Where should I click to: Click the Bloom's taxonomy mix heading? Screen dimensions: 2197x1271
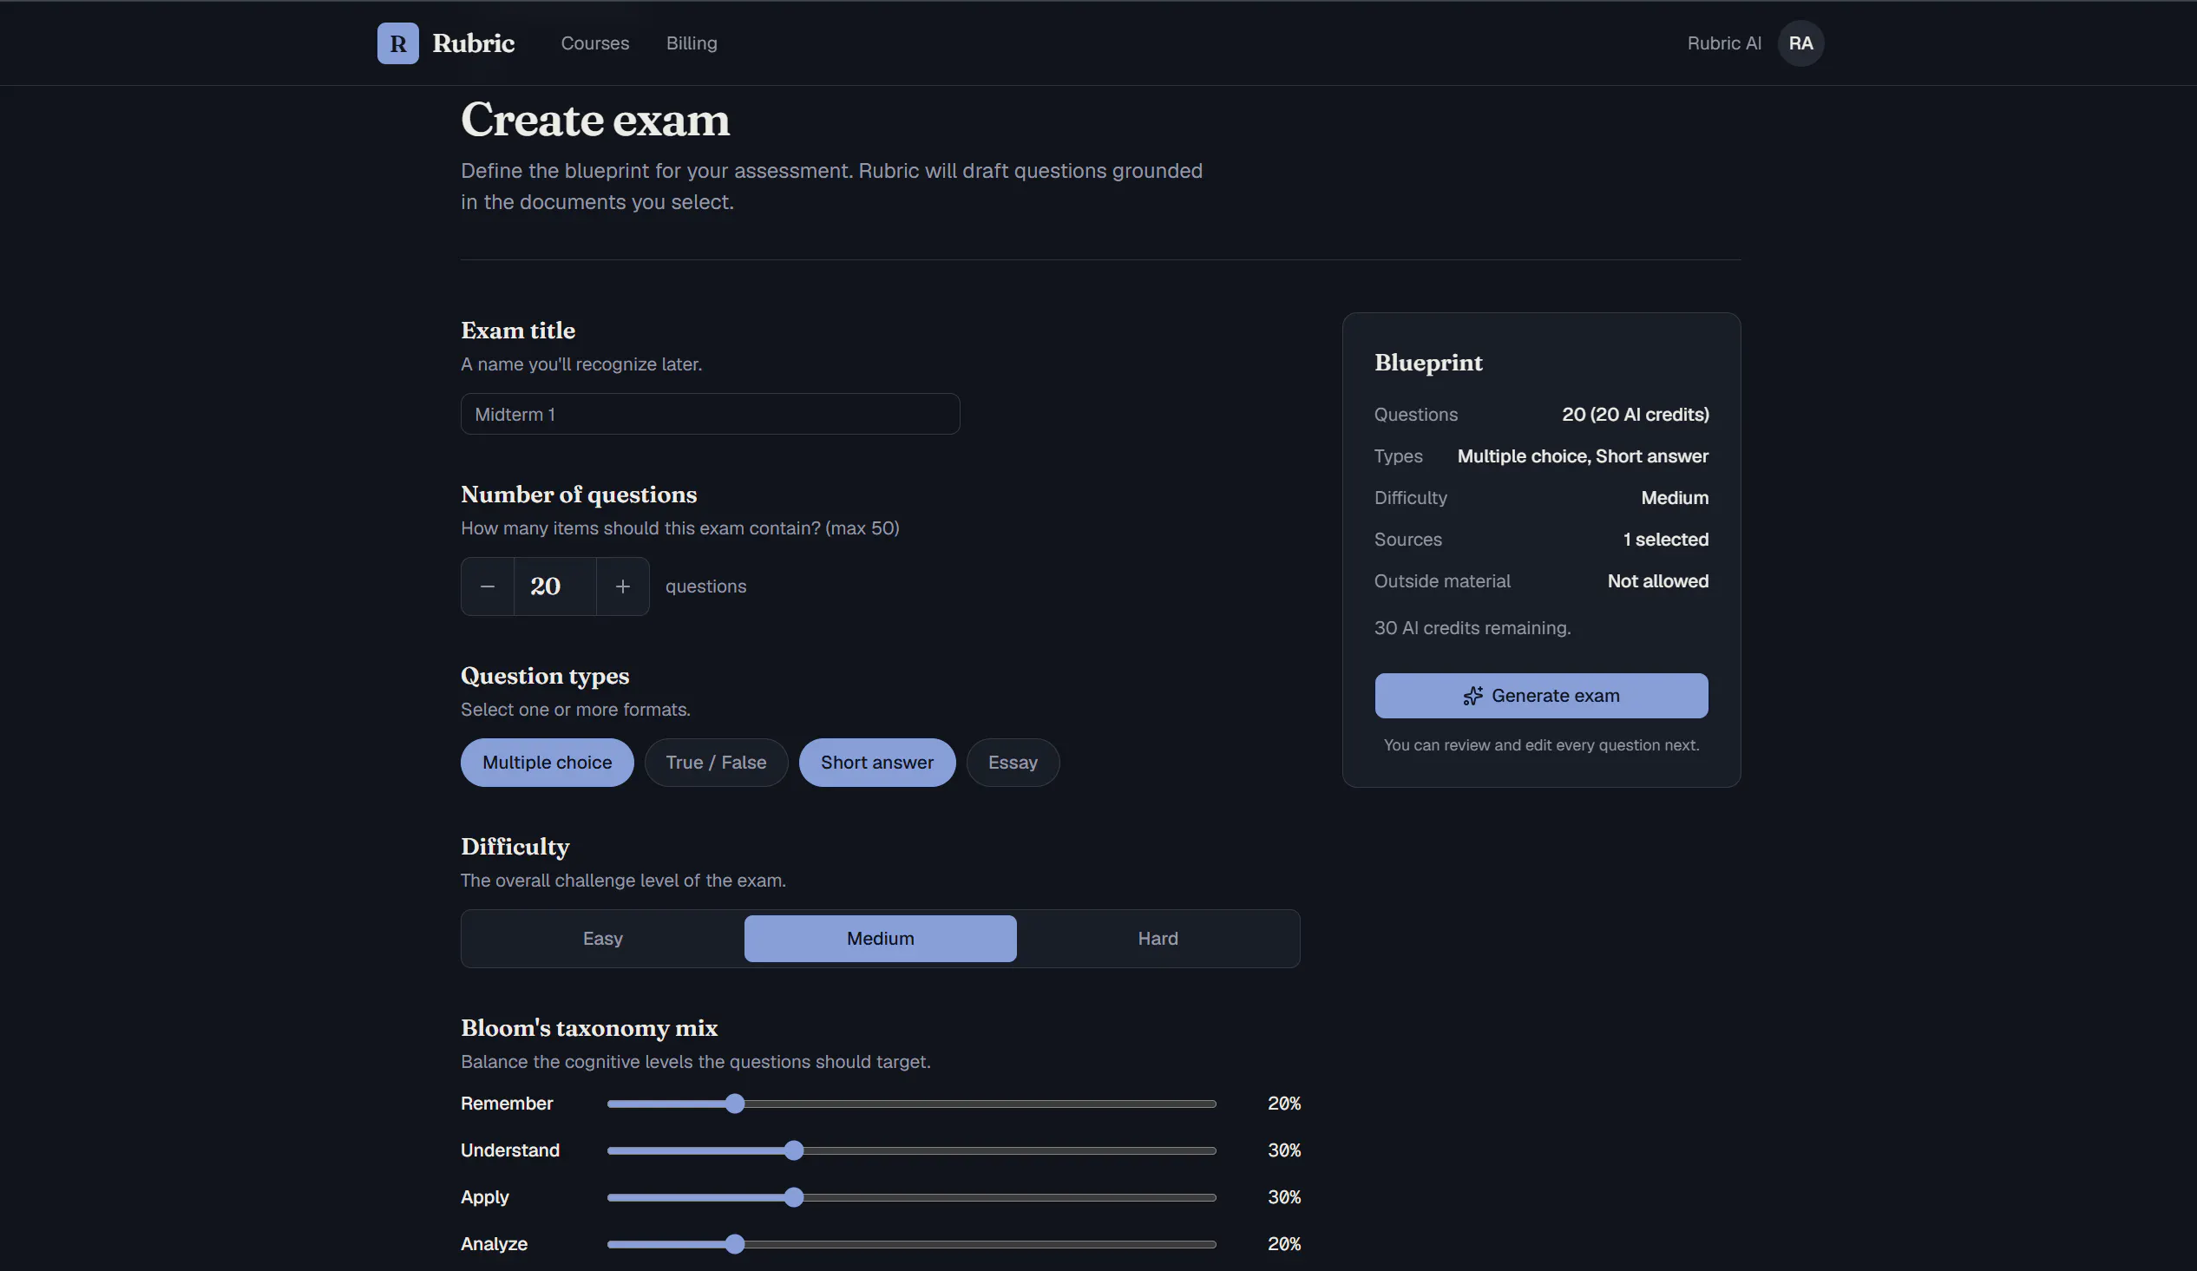[x=588, y=1028]
